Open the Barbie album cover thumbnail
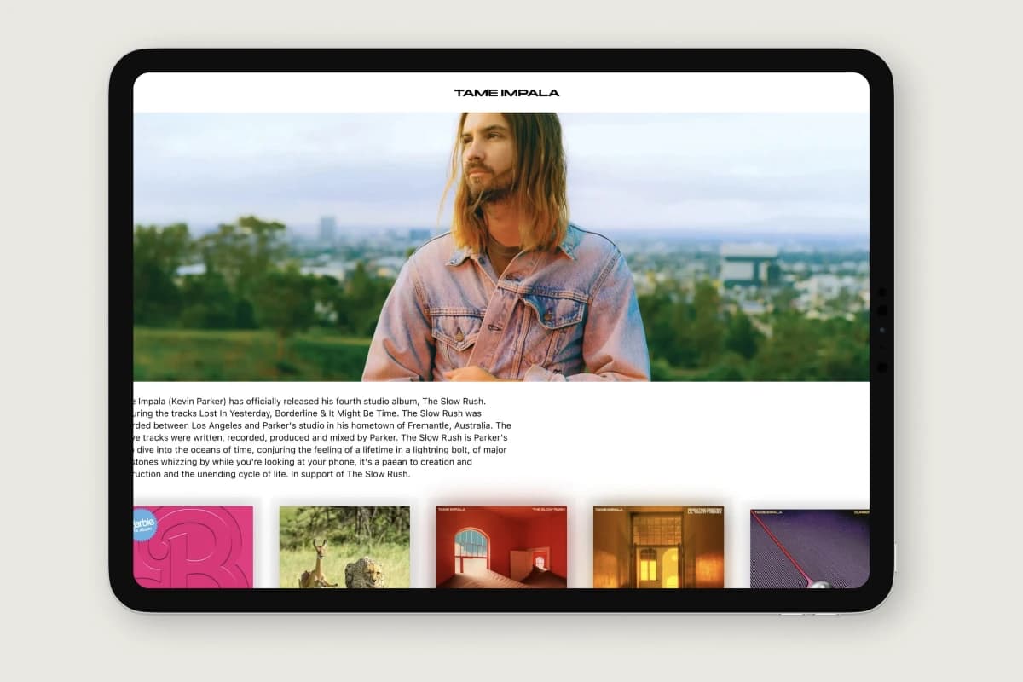The width and height of the screenshot is (1023, 682). [194, 547]
